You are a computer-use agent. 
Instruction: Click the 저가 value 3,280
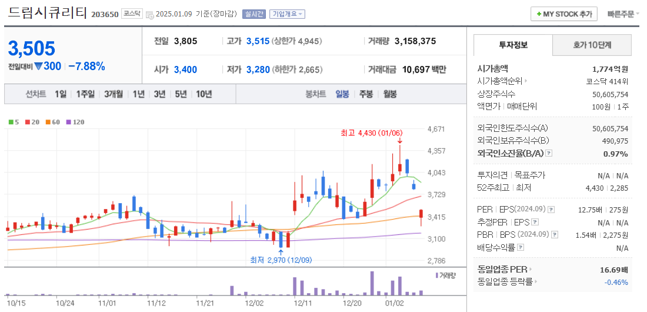[258, 69]
